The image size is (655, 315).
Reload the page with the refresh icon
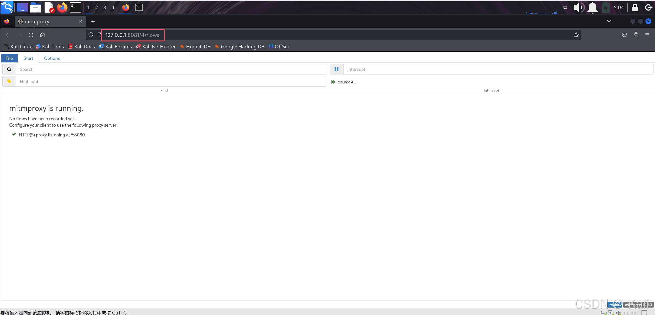coord(31,35)
